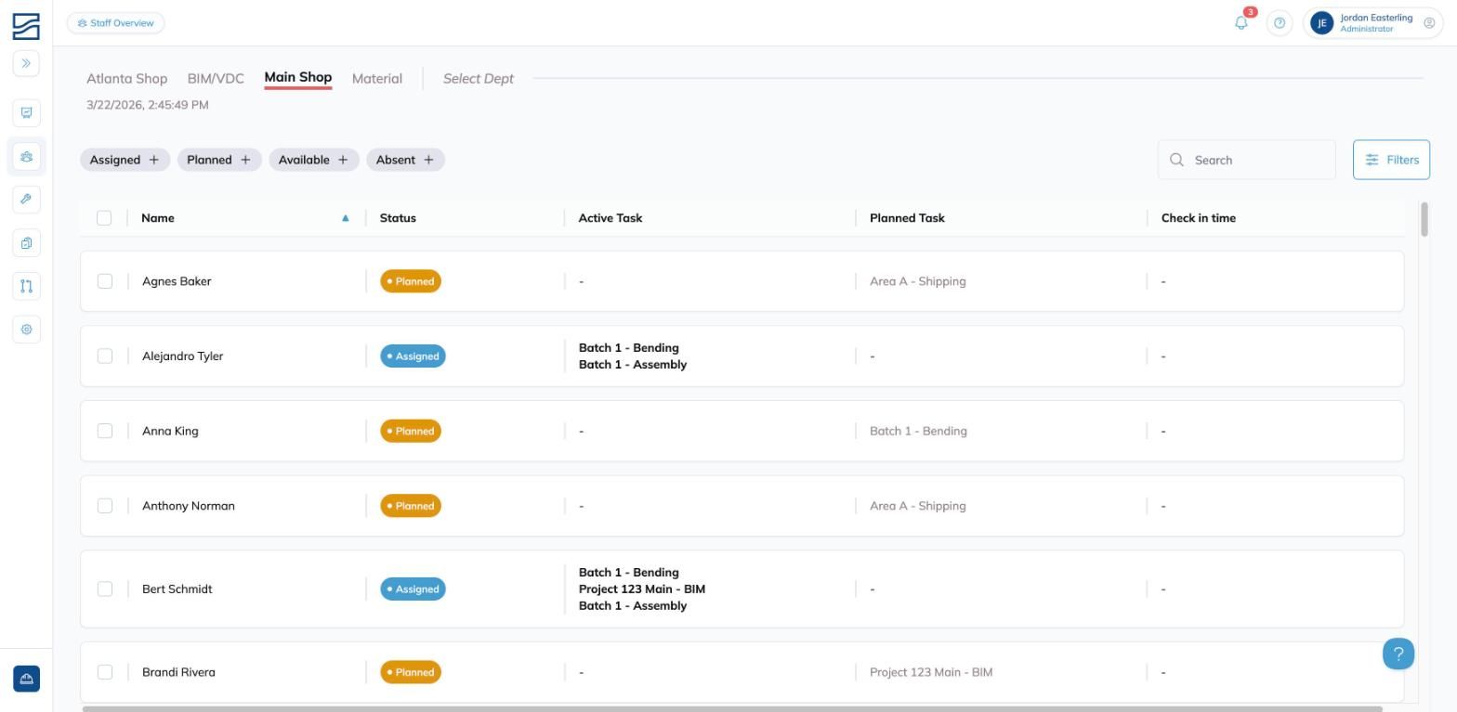Viewport: 1457px width, 712px height.
Task: Click the name Anna King
Action: [x=170, y=431]
